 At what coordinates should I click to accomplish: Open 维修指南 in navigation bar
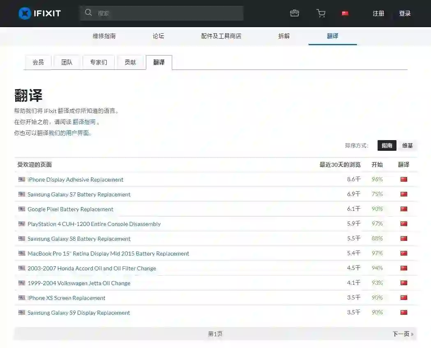(104, 36)
